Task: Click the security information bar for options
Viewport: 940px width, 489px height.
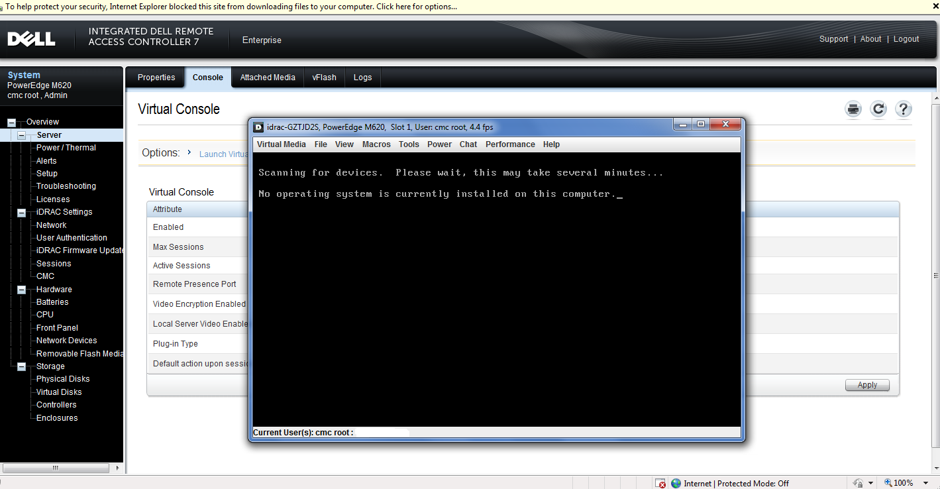Action: click(x=470, y=7)
